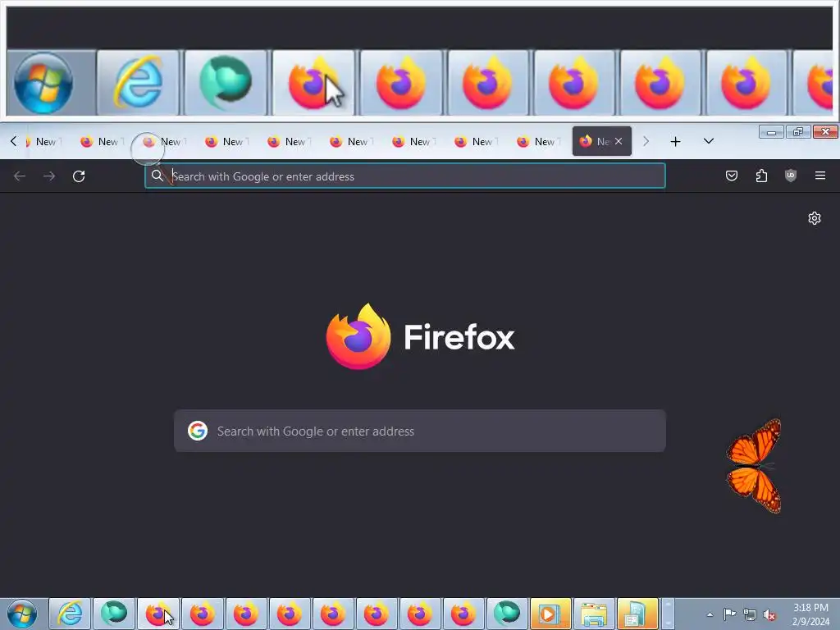840x630 pixels.
Task: Click the muted volume speaker icon
Action: tap(769, 614)
